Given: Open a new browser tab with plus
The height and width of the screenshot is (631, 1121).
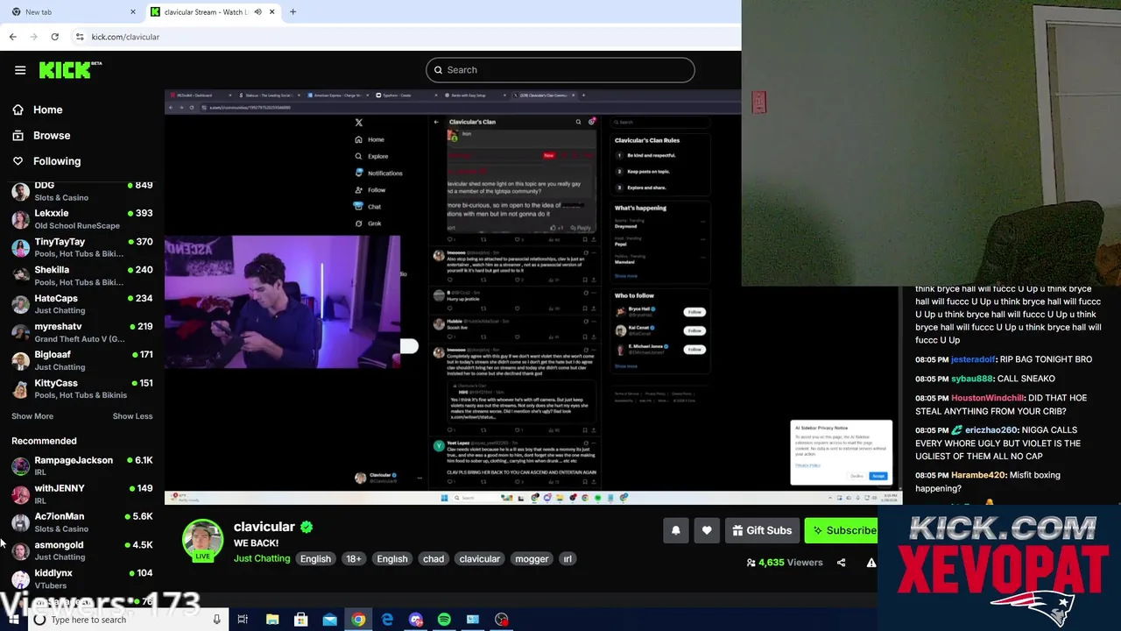Looking at the screenshot, I should (293, 12).
